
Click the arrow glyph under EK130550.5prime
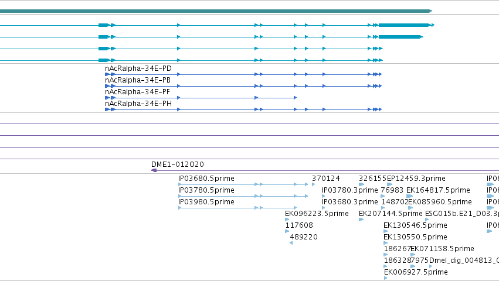(386, 243)
